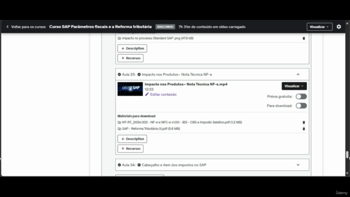350x197 pixels.
Task: Open the Curso SAP video thumbnail
Action: (x=130, y=89)
